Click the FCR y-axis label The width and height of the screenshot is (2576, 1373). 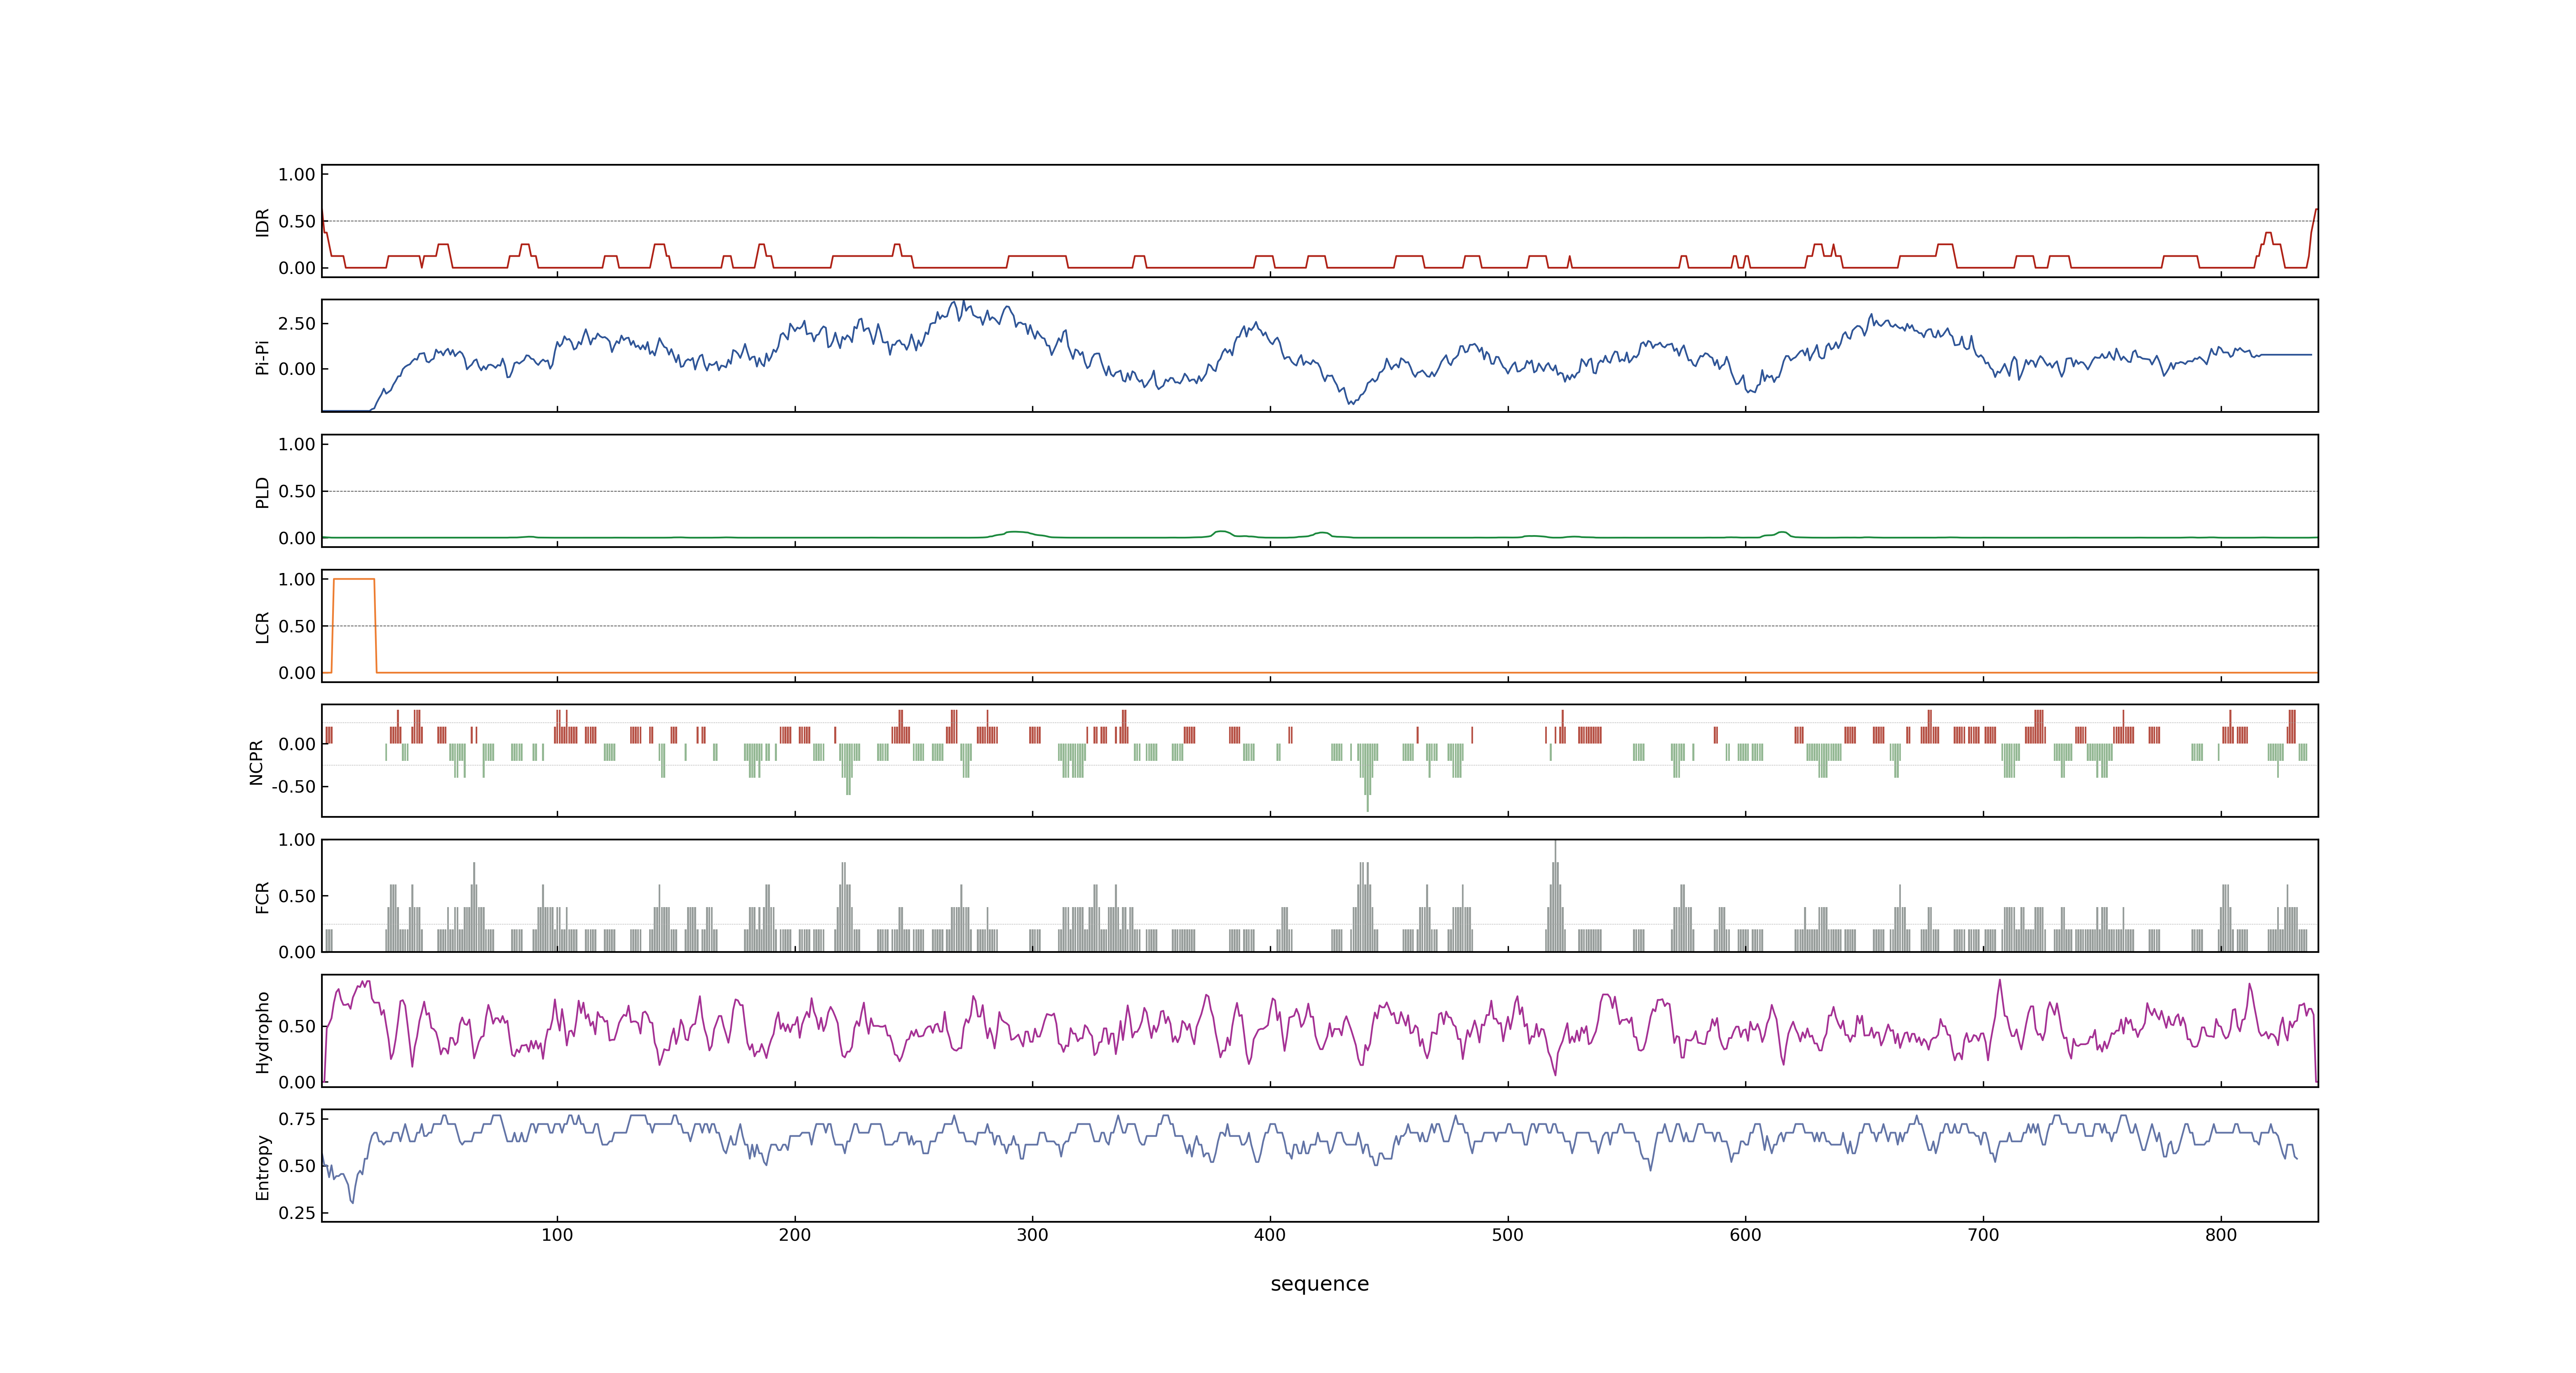pyautogui.click(x=262, y=896)
